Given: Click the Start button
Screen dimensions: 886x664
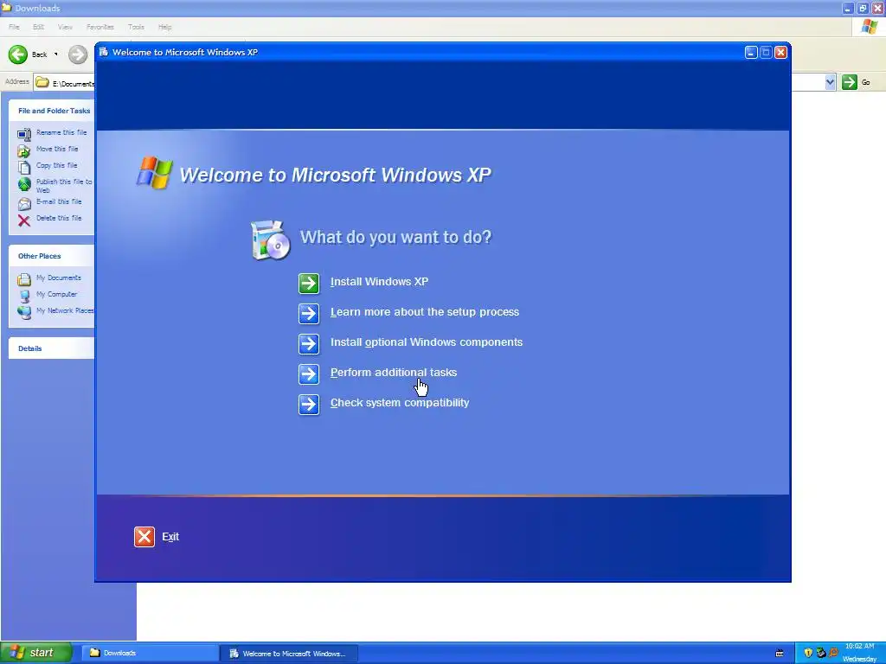Looking at the screenshot, I should coord(36,653).
